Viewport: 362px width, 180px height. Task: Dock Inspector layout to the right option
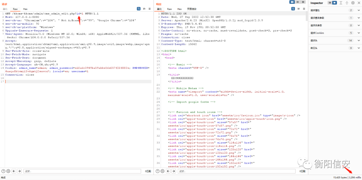334,3
